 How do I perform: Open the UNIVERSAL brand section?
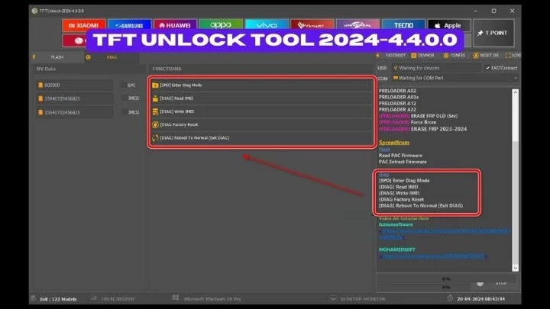pos(357,25)
